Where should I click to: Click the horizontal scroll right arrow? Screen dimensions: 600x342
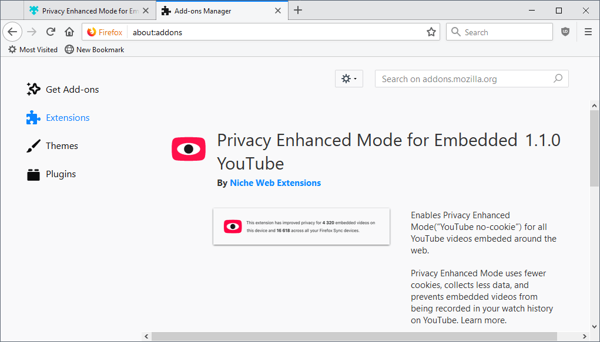point(585,337)
